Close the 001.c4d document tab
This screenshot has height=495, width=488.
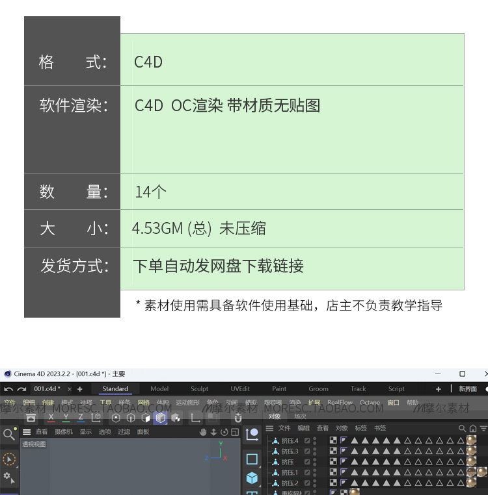pos(70,389)
